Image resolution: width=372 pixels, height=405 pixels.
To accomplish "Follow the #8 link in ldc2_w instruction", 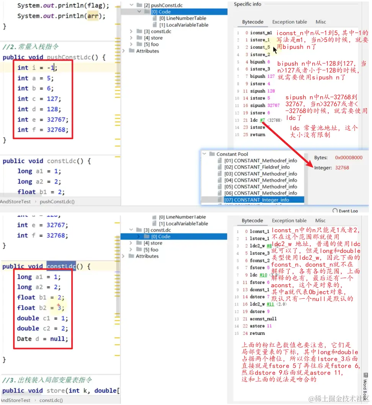I will 269,246.
